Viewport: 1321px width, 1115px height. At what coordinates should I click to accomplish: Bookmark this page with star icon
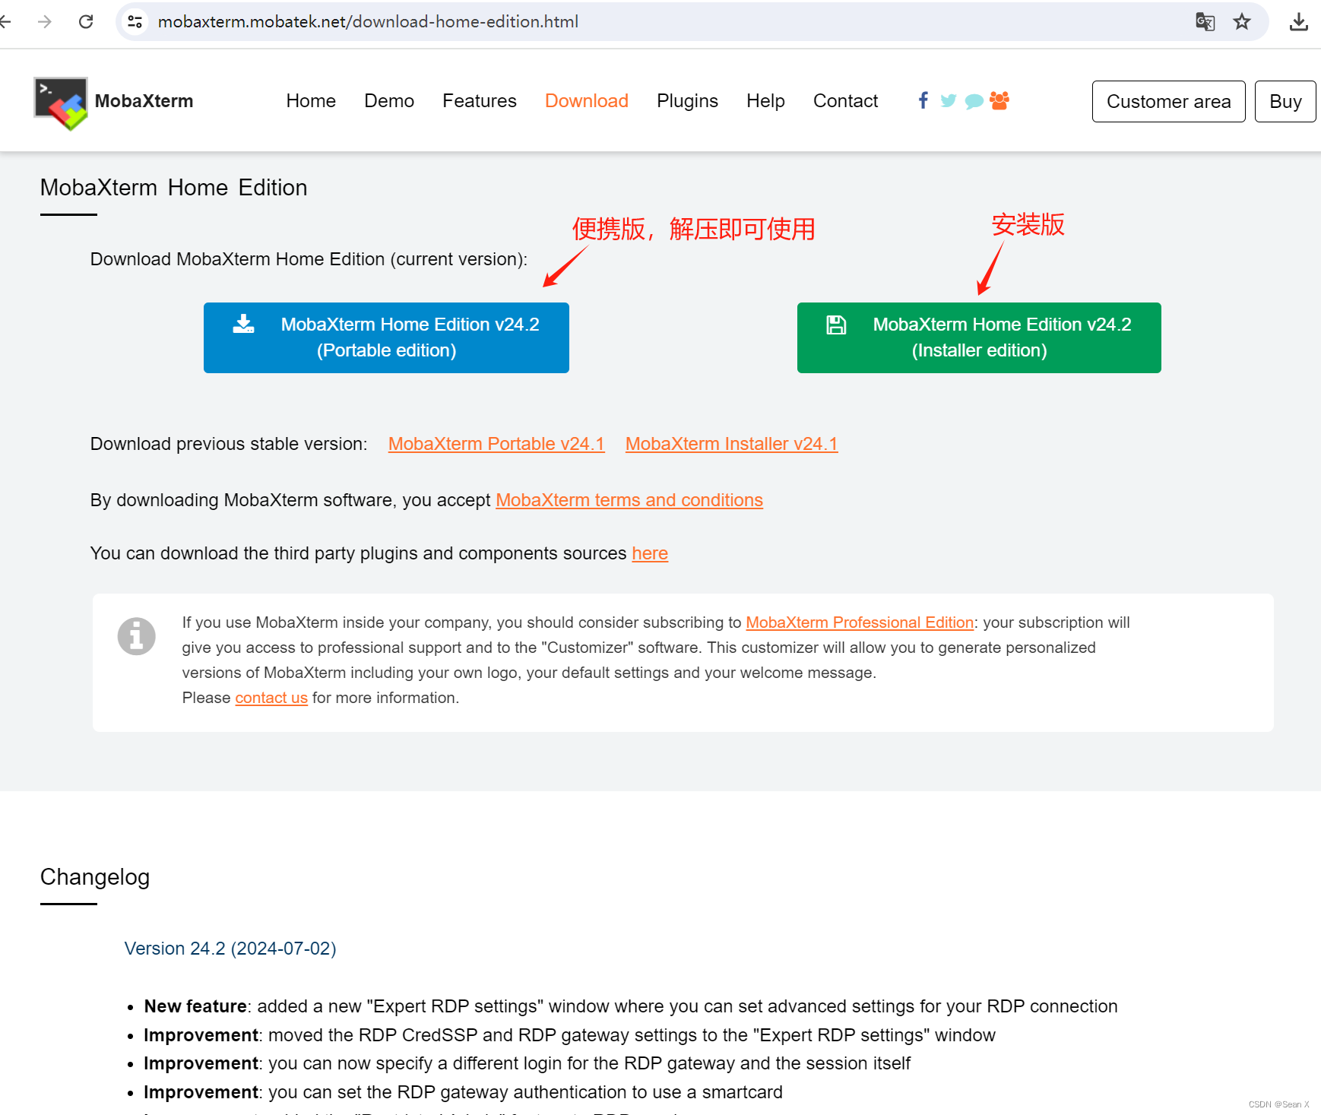coord(1242,21)
